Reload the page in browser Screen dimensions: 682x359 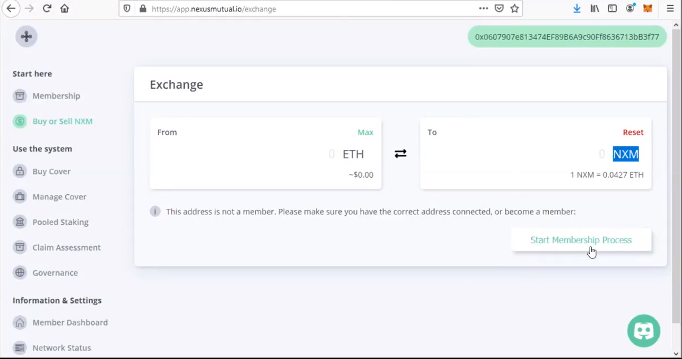pos(47,9)
